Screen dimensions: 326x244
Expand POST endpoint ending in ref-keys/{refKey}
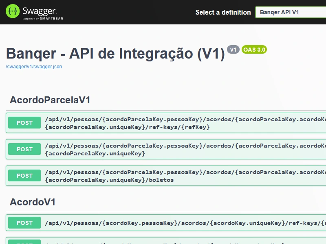[x=166, y=123]
